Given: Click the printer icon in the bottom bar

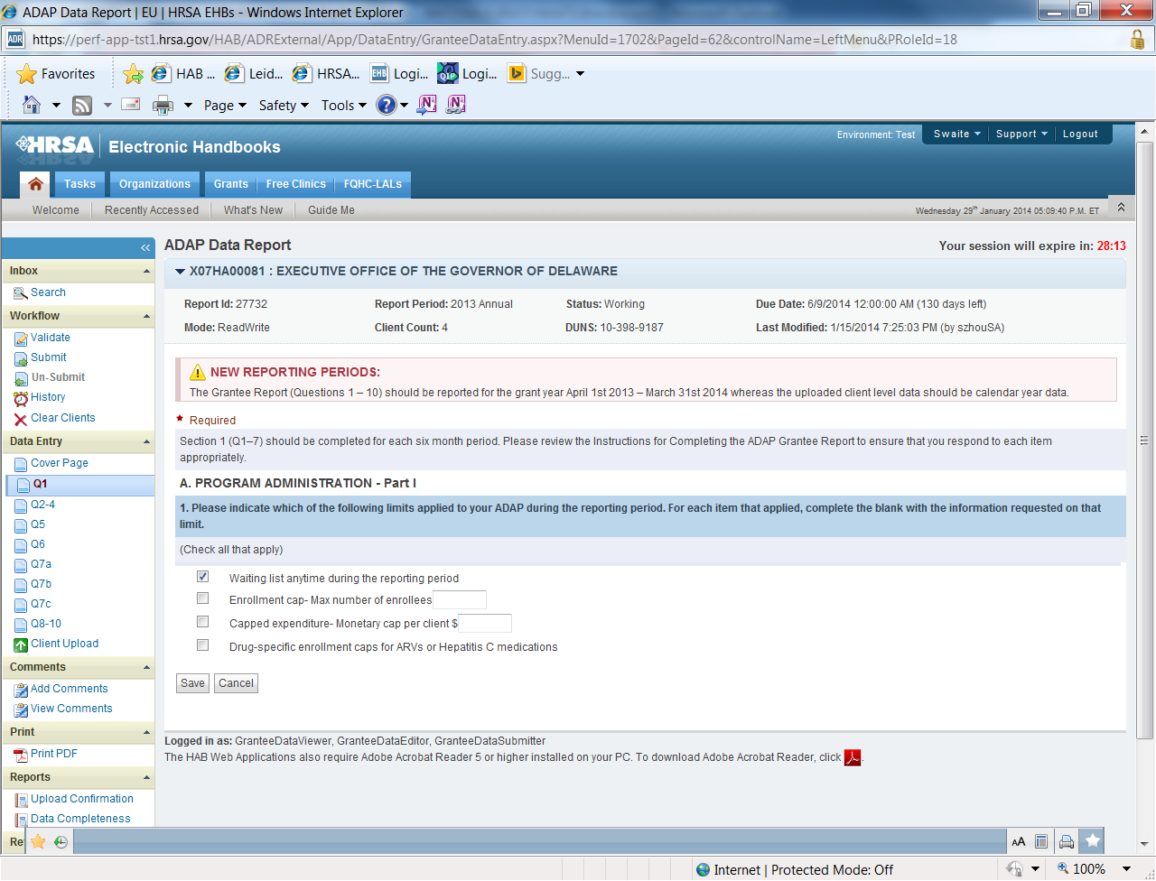Looking at the screenshot, I should tap(1067, 841).
